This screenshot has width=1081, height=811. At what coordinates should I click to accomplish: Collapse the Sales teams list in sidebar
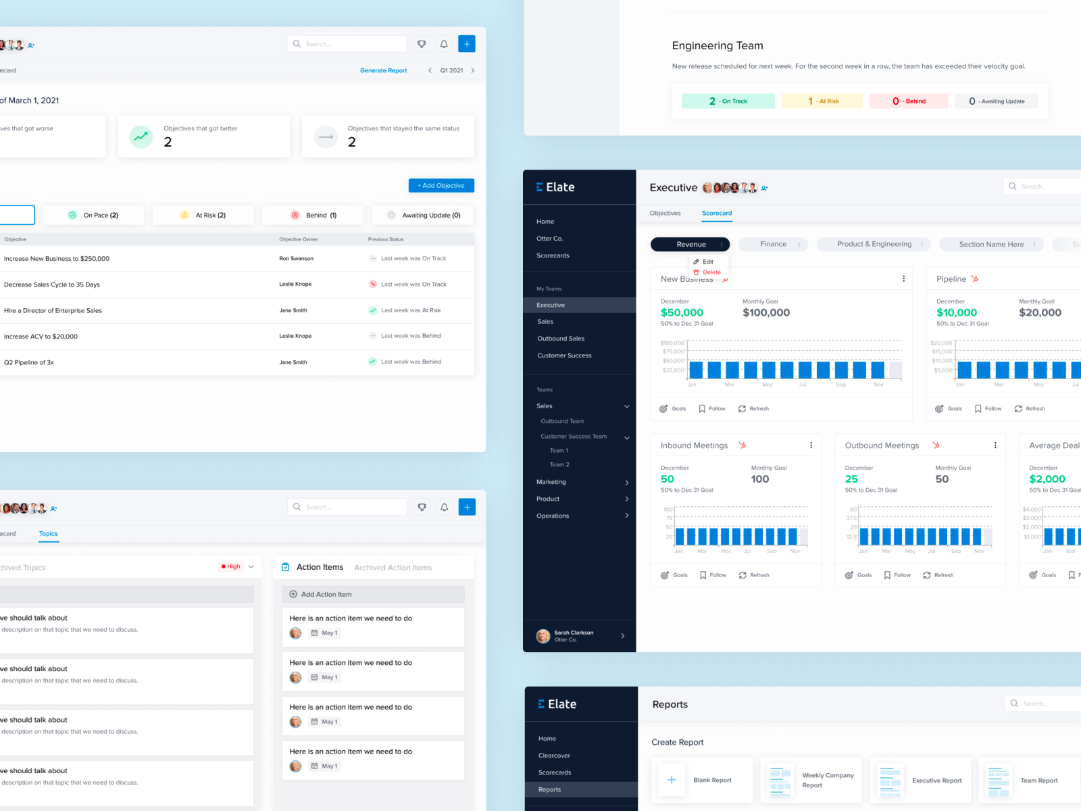tap(627, 405)
